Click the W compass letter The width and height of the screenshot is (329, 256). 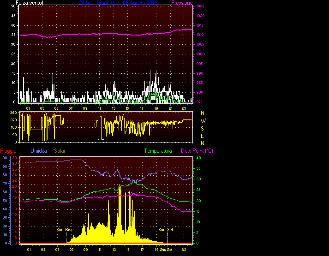coord(203,121)
